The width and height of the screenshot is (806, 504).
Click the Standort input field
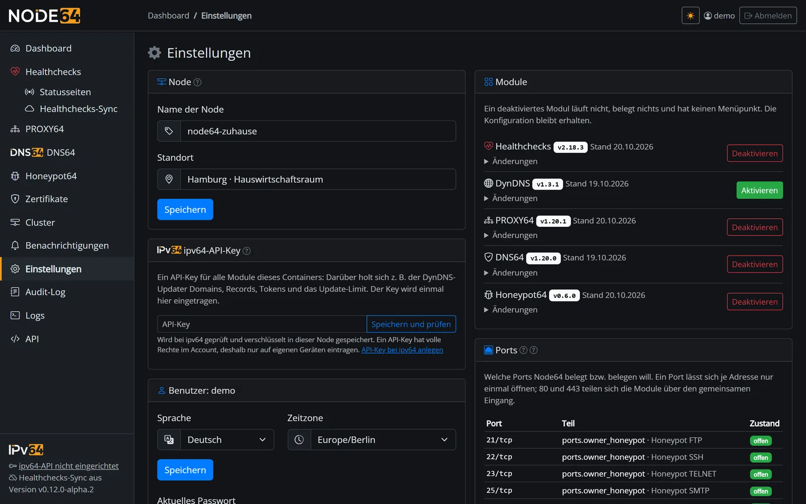coord(318,179)
